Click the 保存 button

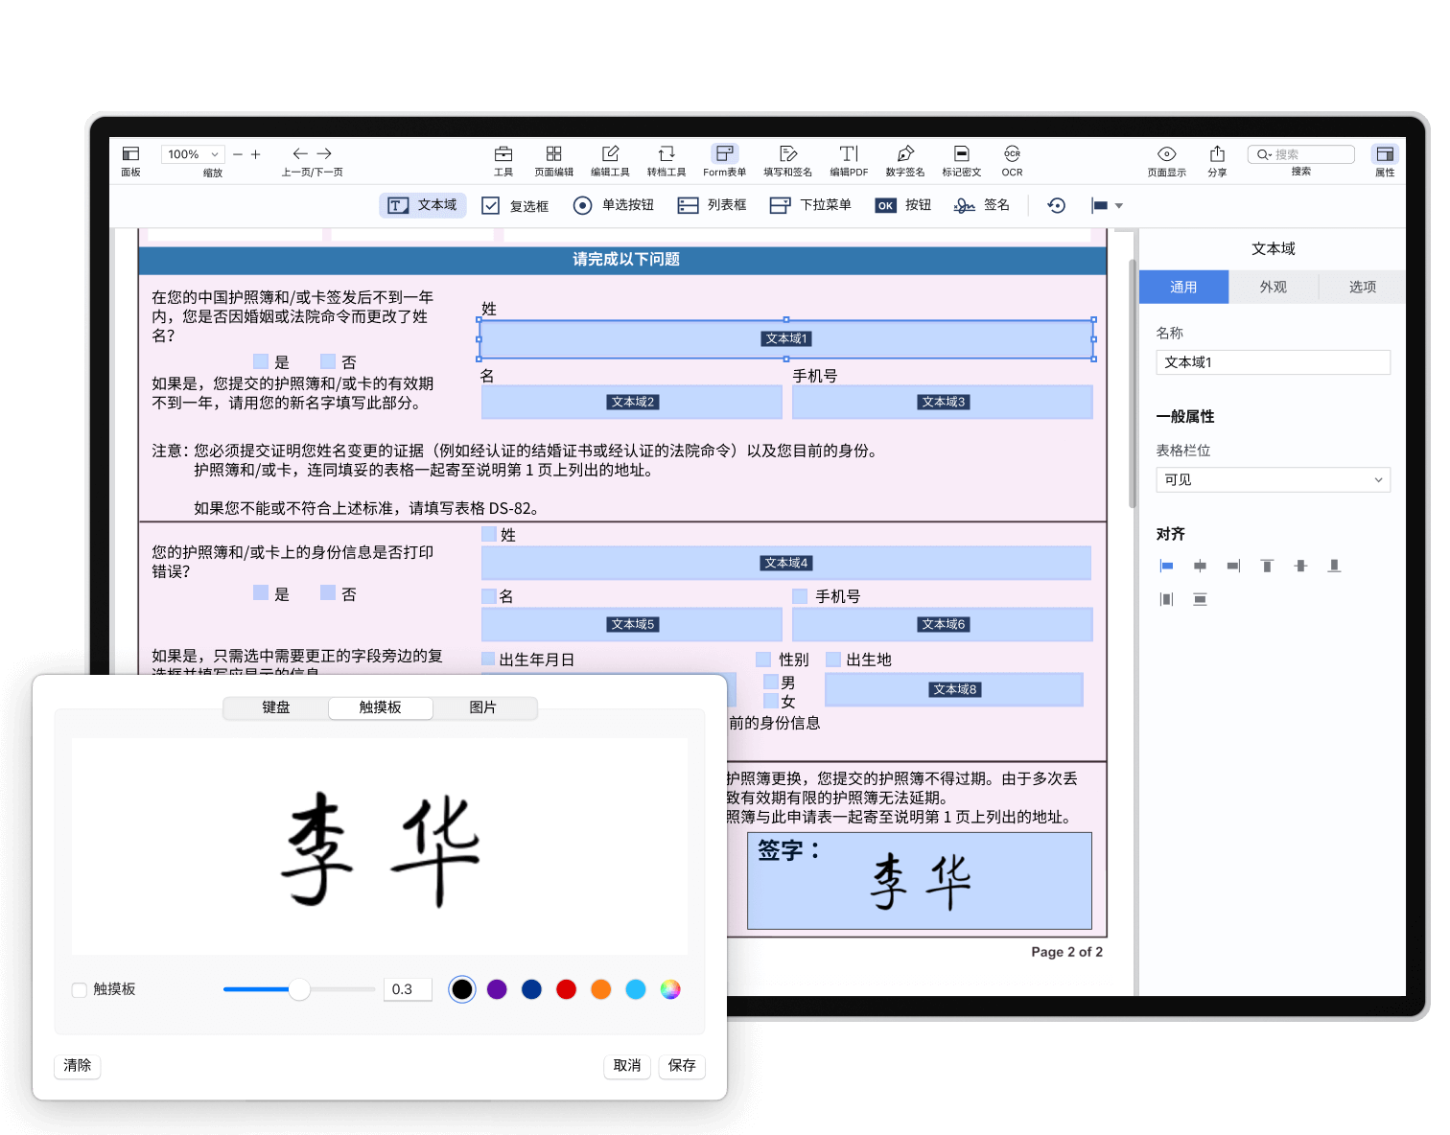(682, 1066)
